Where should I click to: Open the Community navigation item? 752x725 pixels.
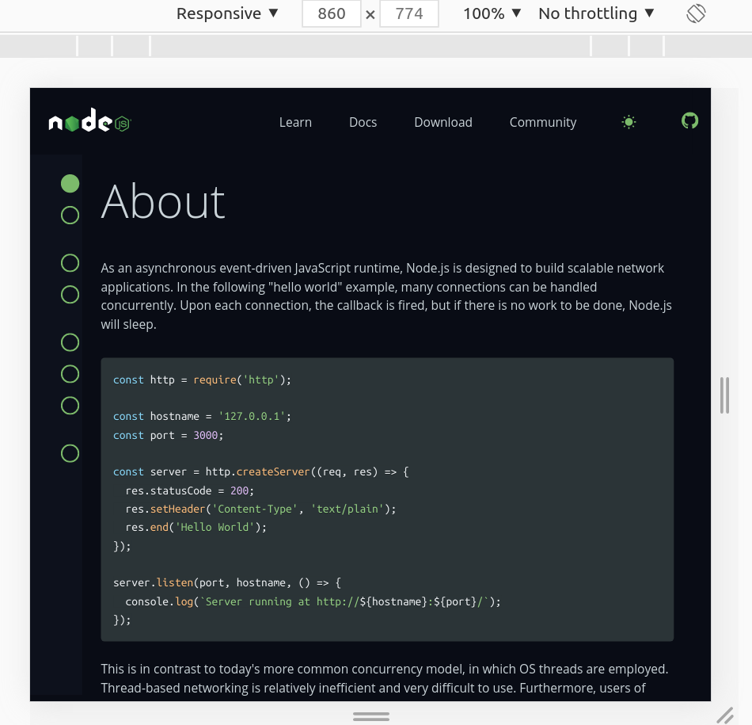click(x=543, y=123)
